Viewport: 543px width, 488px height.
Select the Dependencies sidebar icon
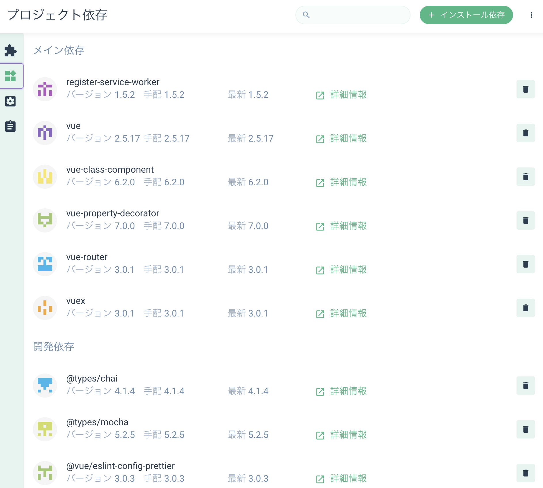click(11, 76)
